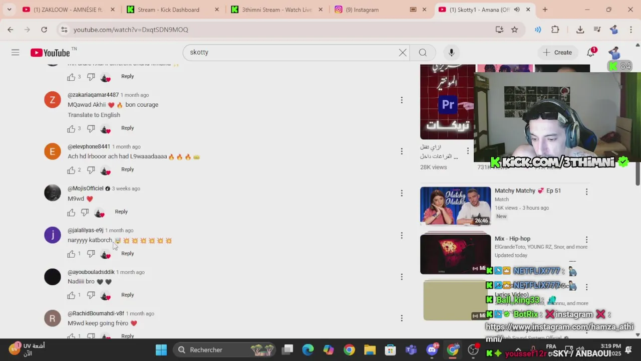Open Chrome downloads

[580, 30]
